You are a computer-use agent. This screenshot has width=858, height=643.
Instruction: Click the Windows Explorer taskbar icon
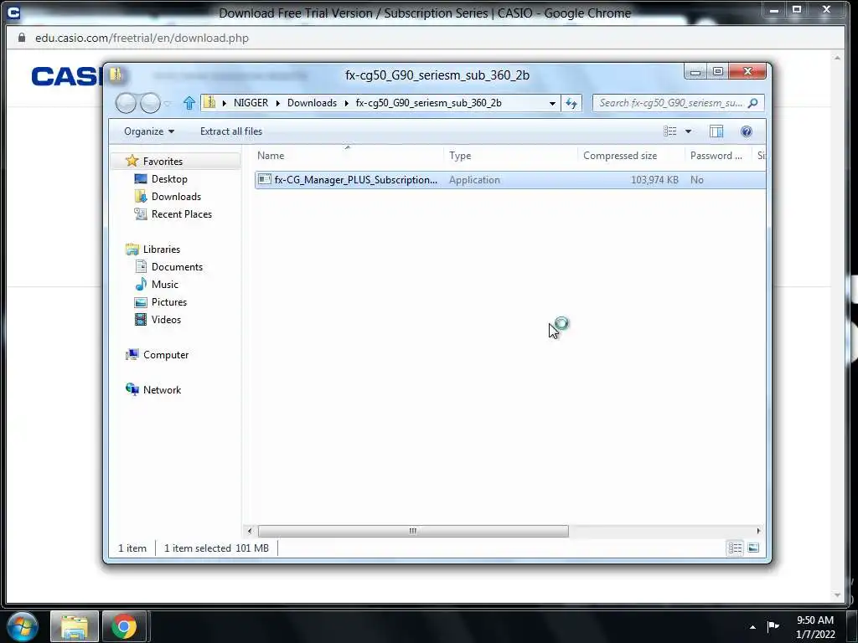coord(75,626)
